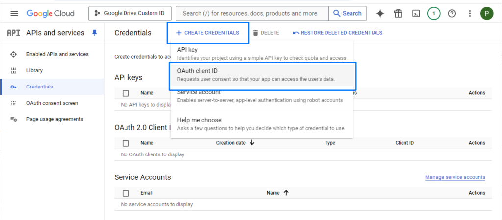The image size is (502, 220).
Task: Click Restore Deleted Credentials button
Action: click(337, 33)
